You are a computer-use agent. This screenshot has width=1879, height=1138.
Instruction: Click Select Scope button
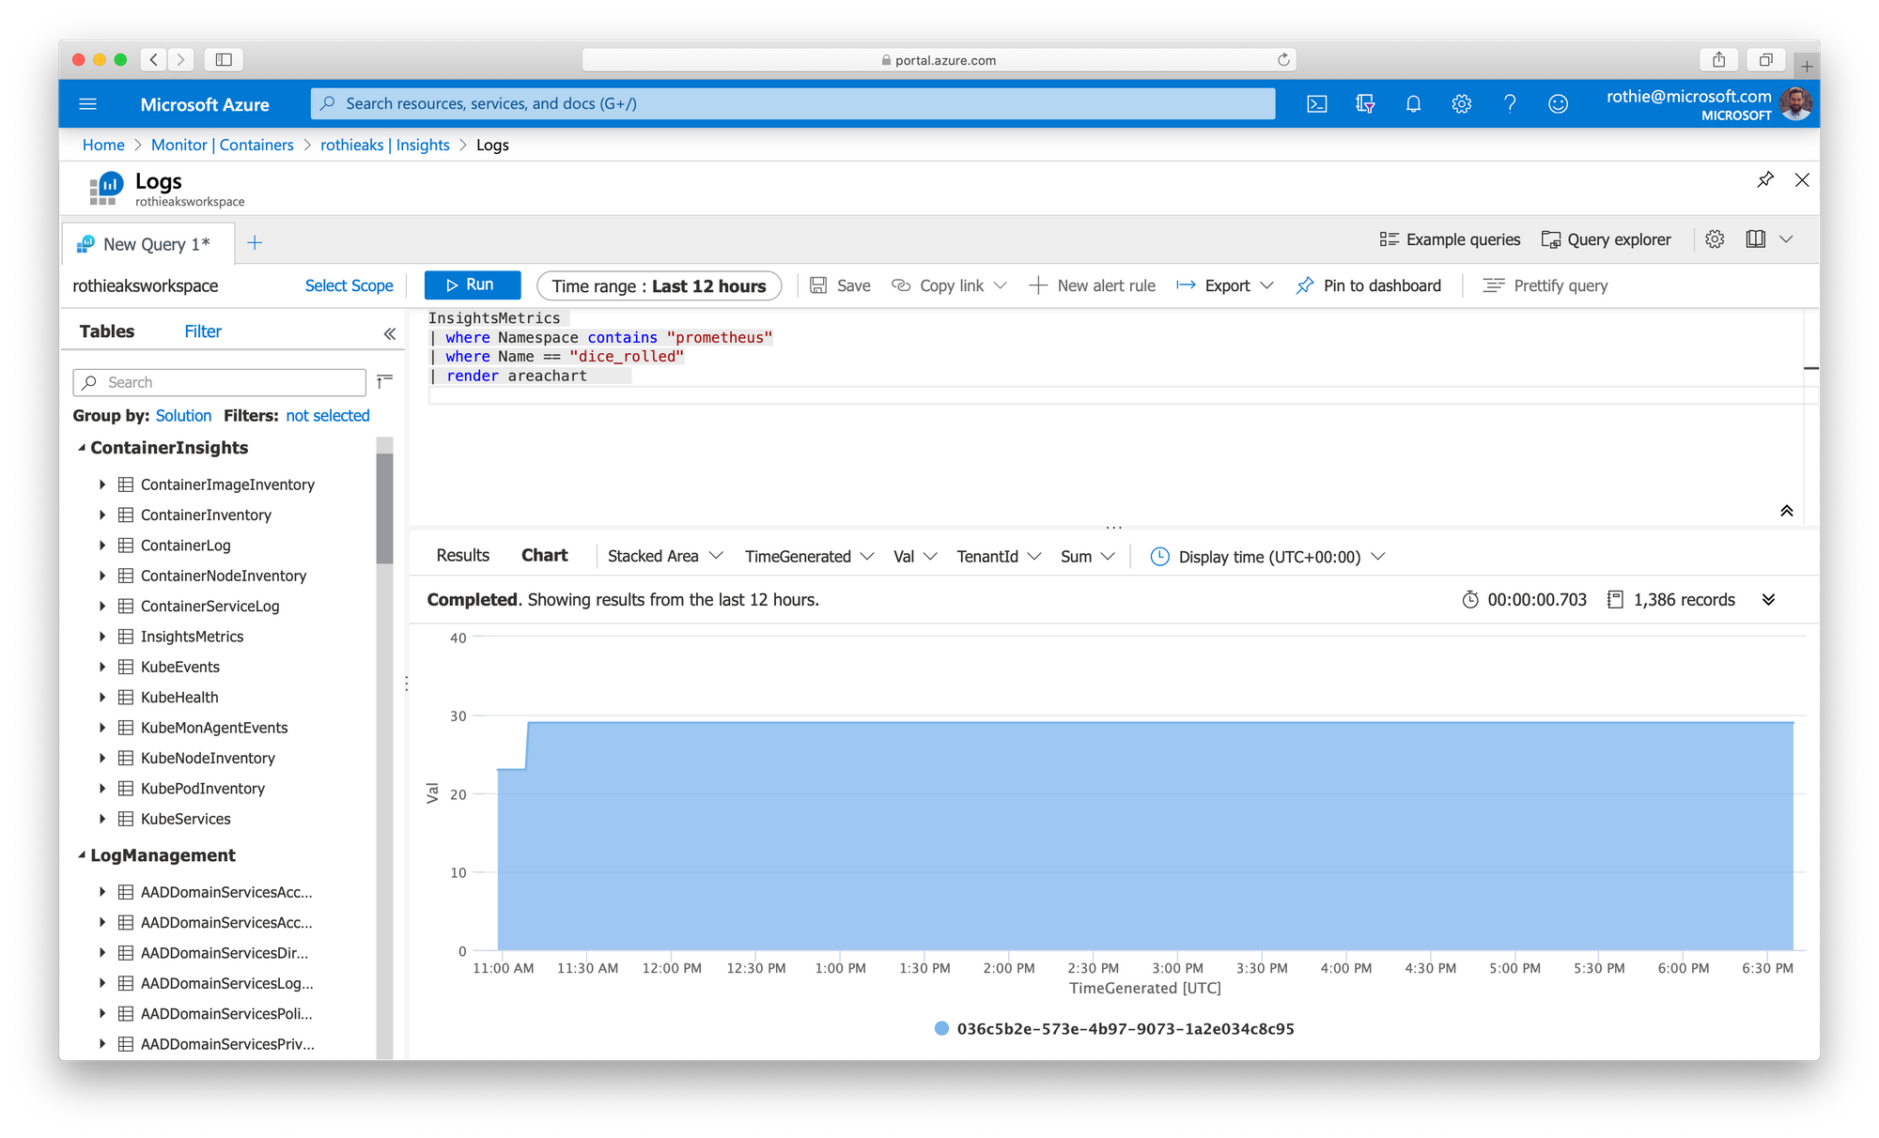[x=347, y=285]
